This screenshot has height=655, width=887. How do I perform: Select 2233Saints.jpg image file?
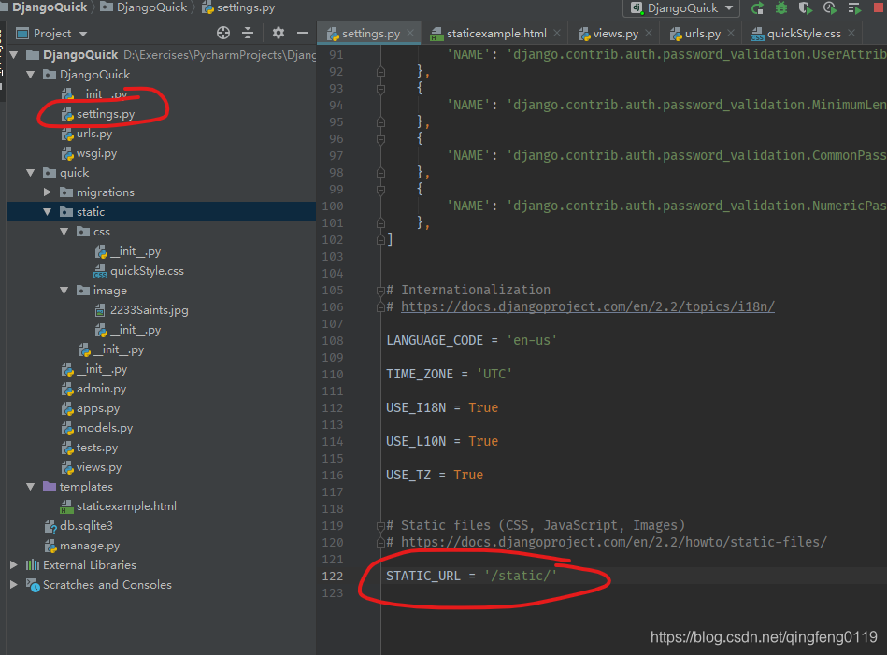pyautogui.click(x=149, y=310)
